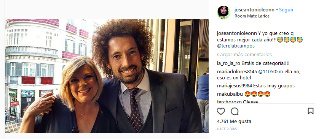Open mariadolores8145 commenter profile
Screen dimensions: 316x139
(237, 72)
